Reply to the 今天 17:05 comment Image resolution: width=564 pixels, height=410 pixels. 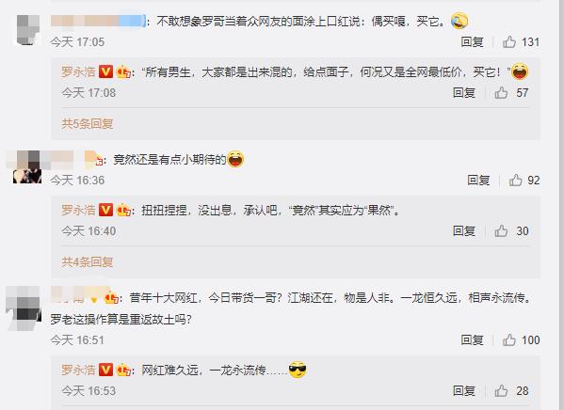click(x=472, y=42)
